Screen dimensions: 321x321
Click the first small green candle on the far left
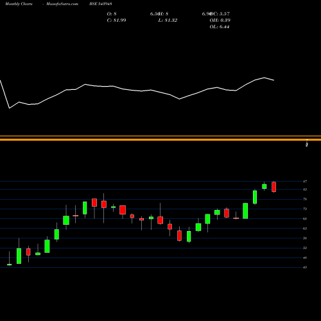tap(9, 265)
